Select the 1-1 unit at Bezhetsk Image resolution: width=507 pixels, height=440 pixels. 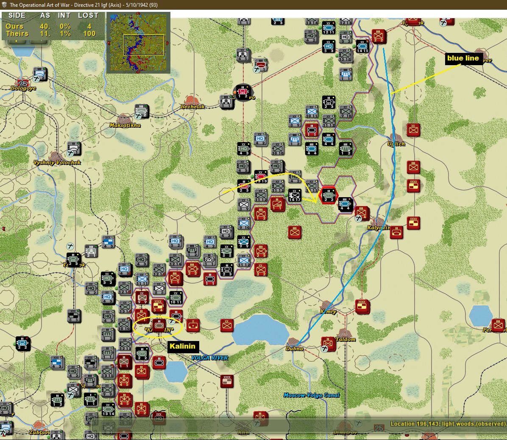tap(226, 102)
